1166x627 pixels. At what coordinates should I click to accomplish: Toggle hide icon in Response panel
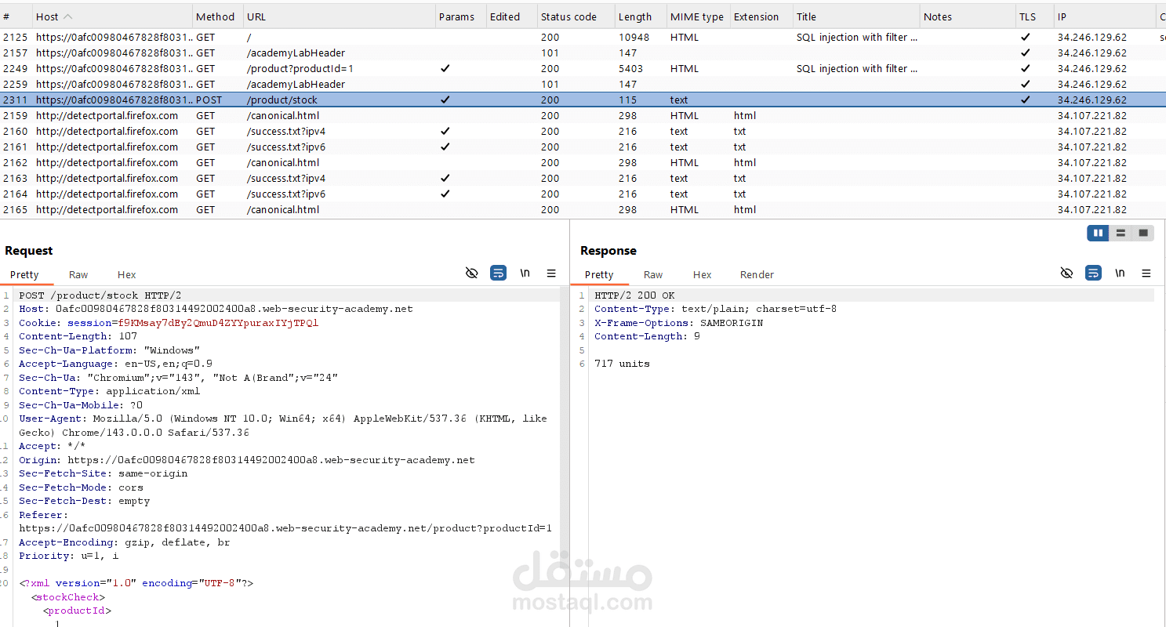[1066, 273]
